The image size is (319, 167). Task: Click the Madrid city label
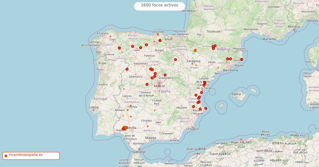pos(159,86)
